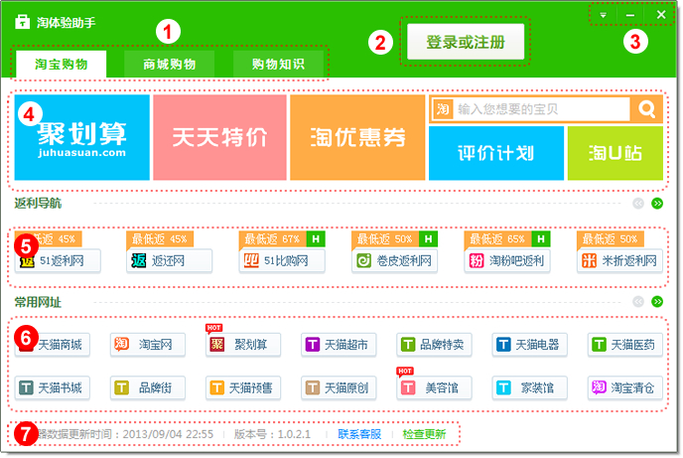
Task: Click the 检查更新 link
Action: point(424,434)
